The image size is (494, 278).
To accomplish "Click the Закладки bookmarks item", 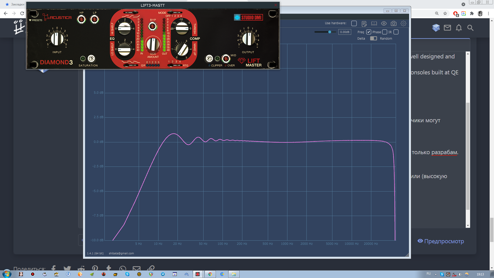I will point(15,4).
